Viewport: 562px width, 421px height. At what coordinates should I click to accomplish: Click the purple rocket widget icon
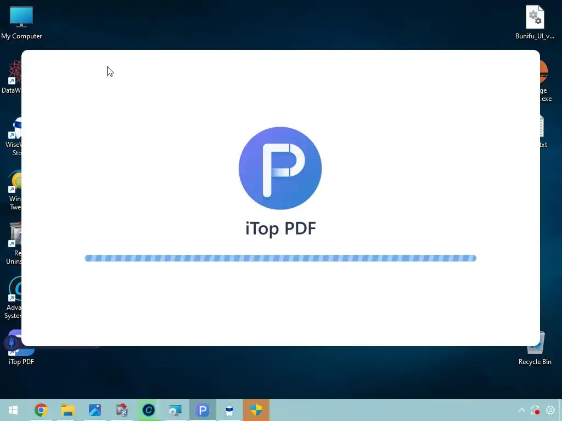(x=12, y=343)
